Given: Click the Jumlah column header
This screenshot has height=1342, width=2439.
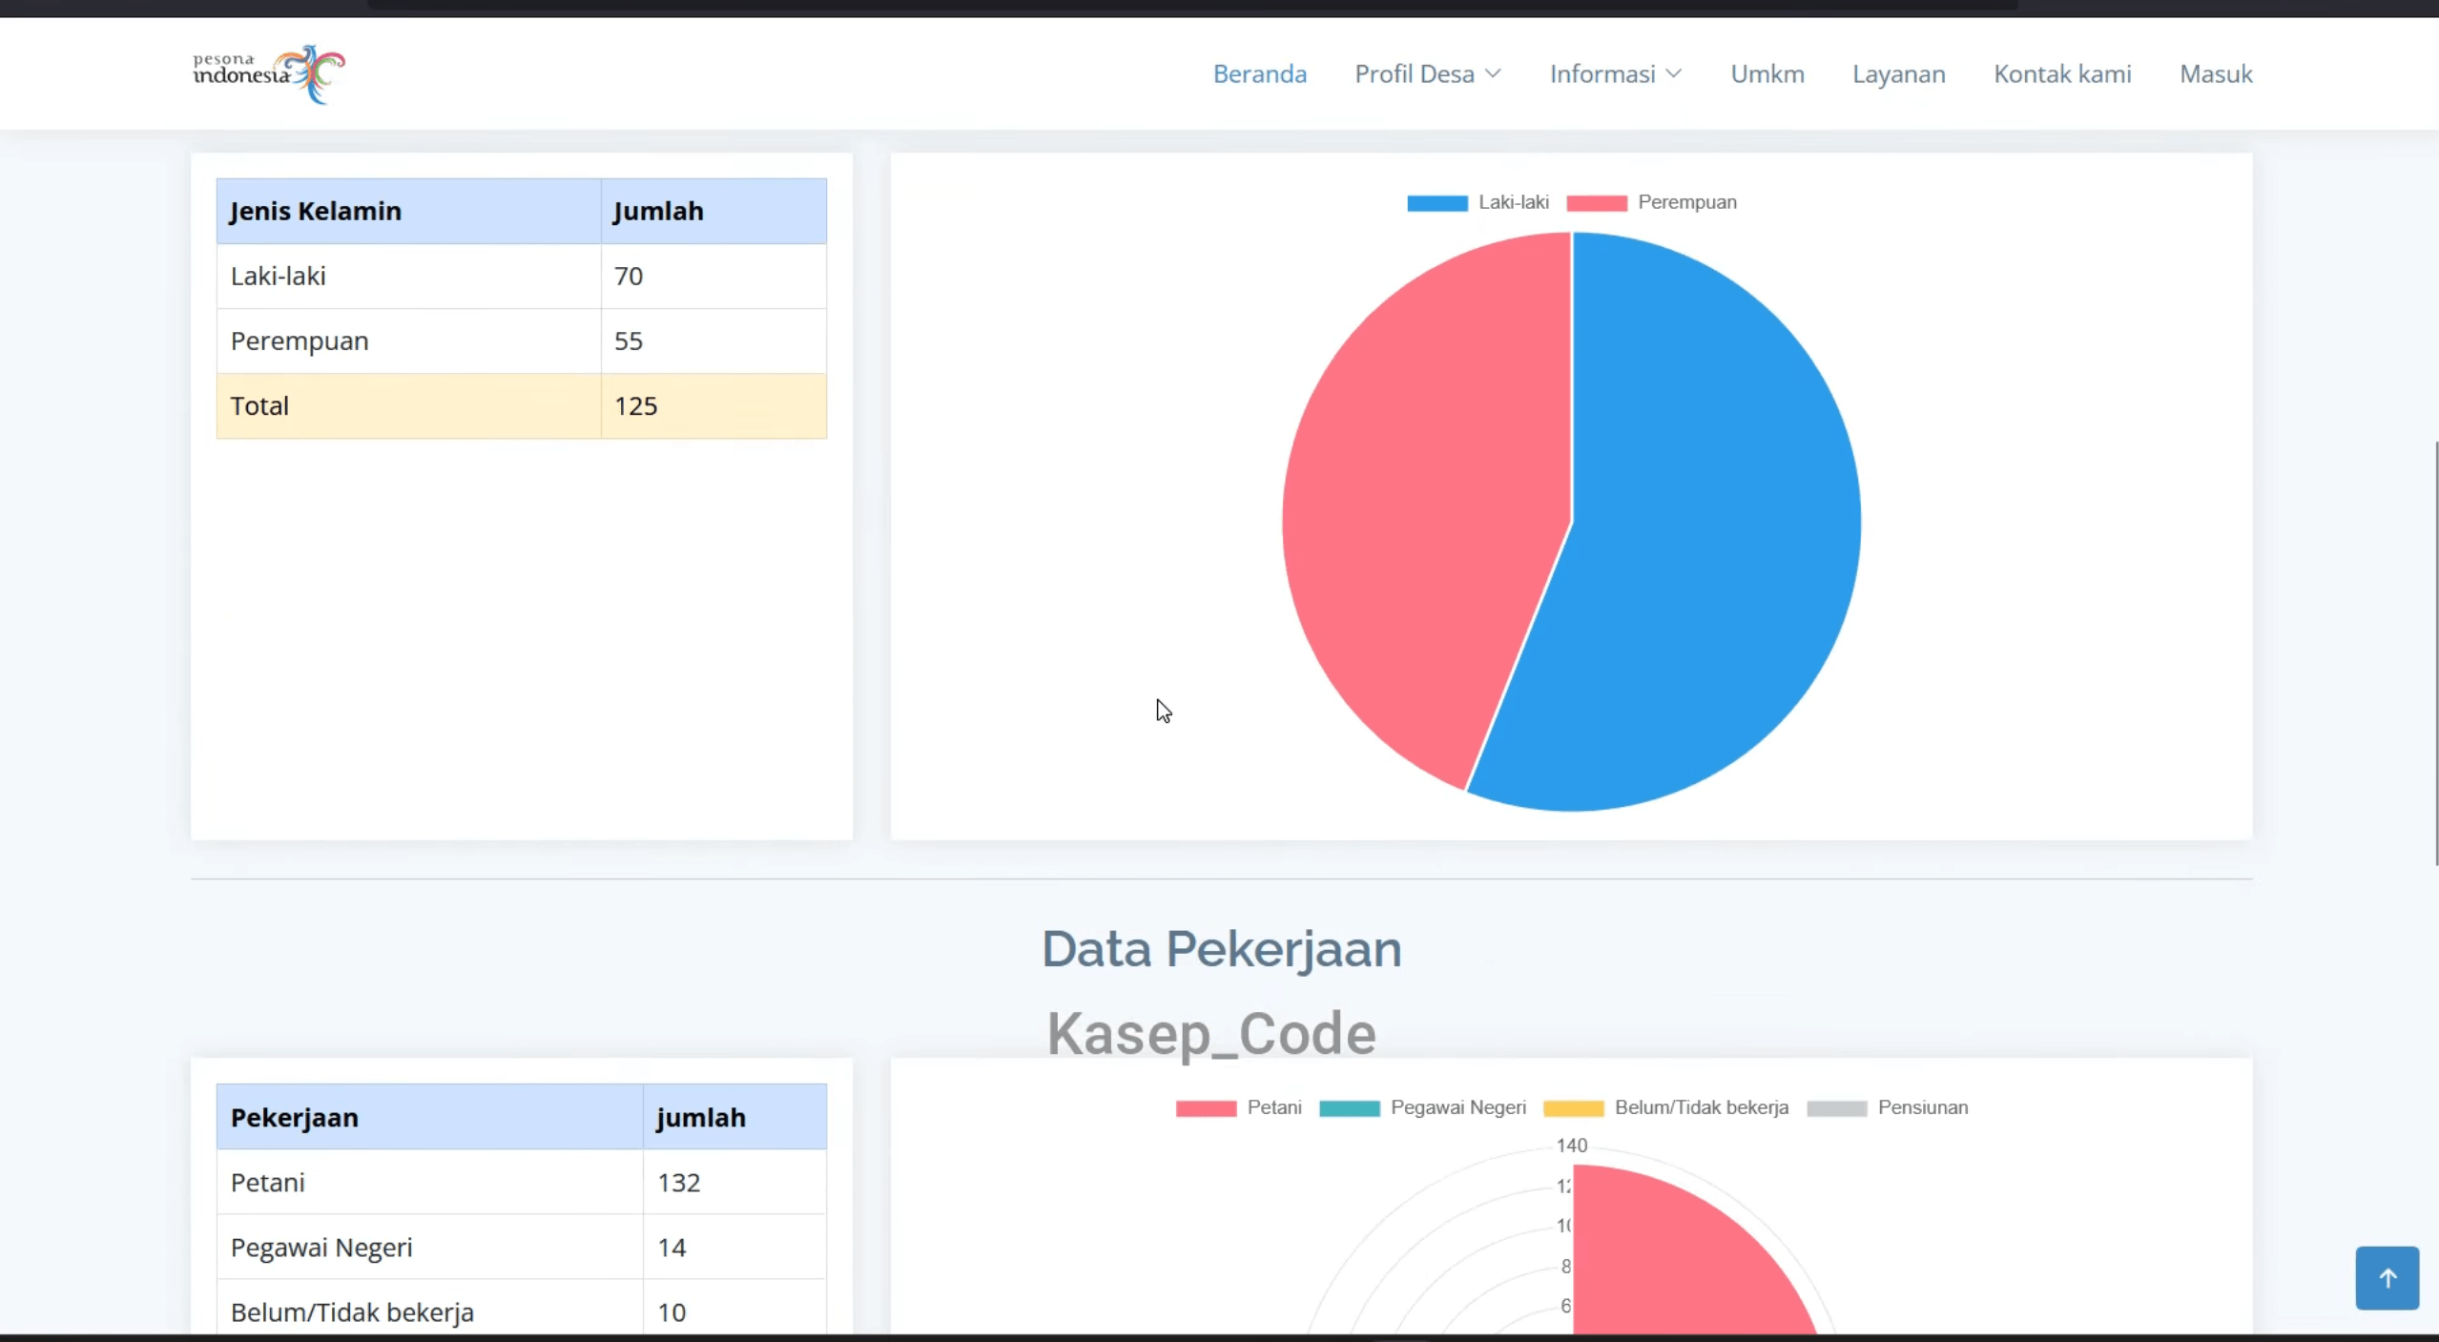Looking at the screenshot, I should pyautogui.click(x=713, y=211).
